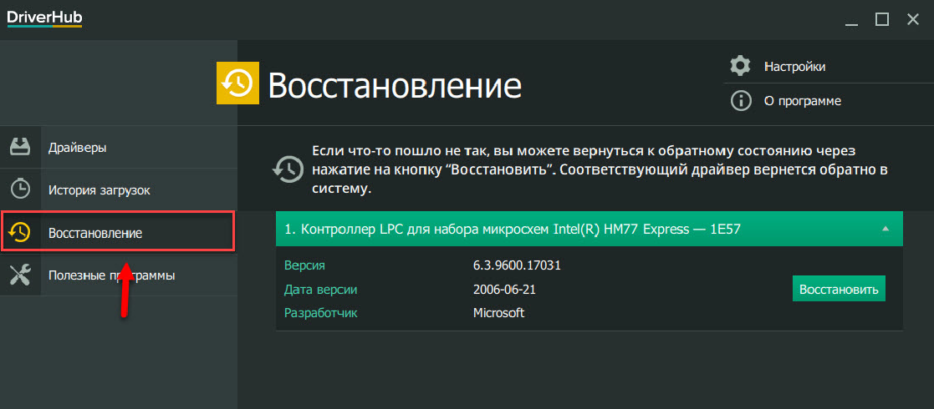The height and width of the screenshot is (409, 934).
Task: Click the grey restore icon beside description
Action: coord(288,169)
